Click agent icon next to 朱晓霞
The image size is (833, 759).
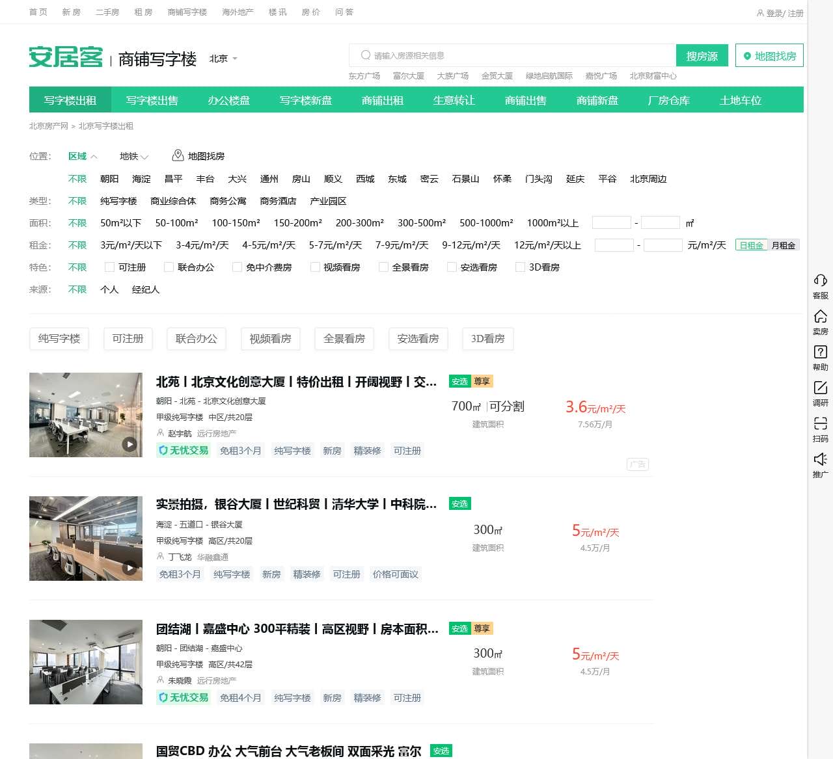click(160, 680)
